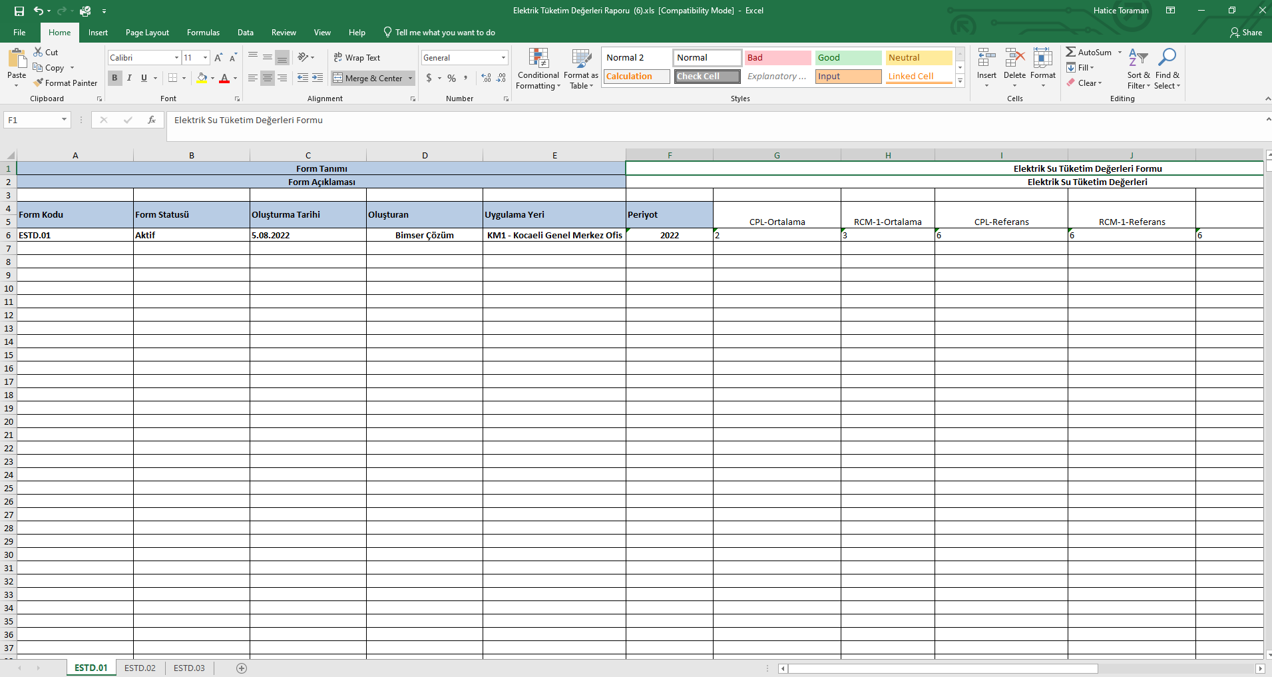
Task: Open the Page Layout ribbon tab
Action: (x=147, y=33)
